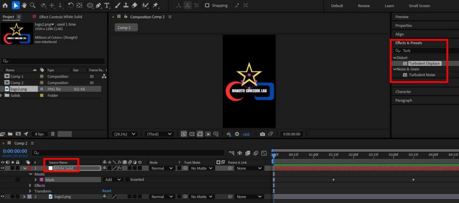
Task: Open the Effect Controls White Solid tab
Action: (x=61, y=17)
